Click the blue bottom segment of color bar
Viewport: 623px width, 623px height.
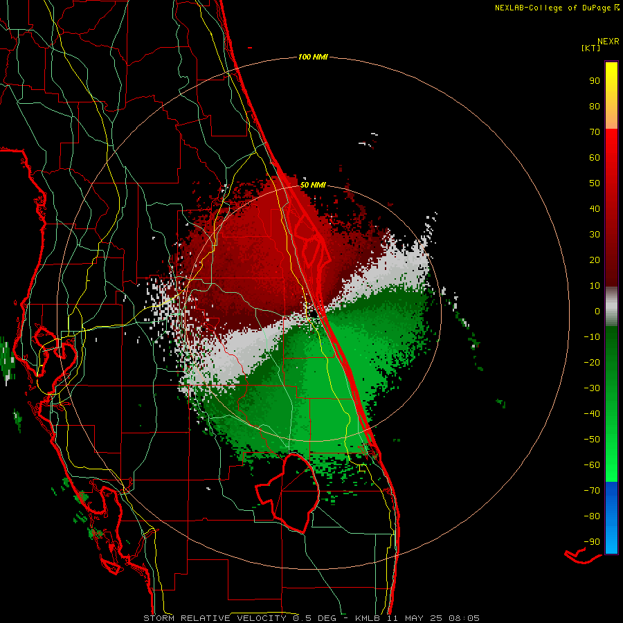(x=611, y=518)
